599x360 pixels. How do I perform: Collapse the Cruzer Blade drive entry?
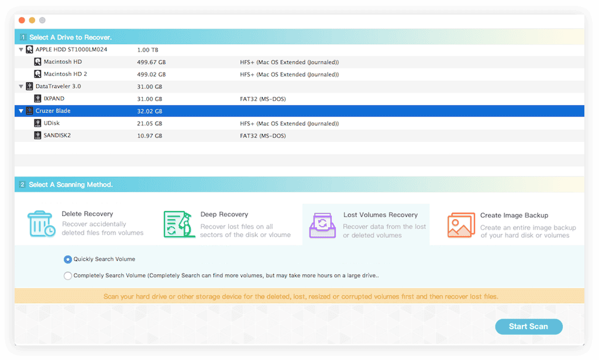coord(21,110)
